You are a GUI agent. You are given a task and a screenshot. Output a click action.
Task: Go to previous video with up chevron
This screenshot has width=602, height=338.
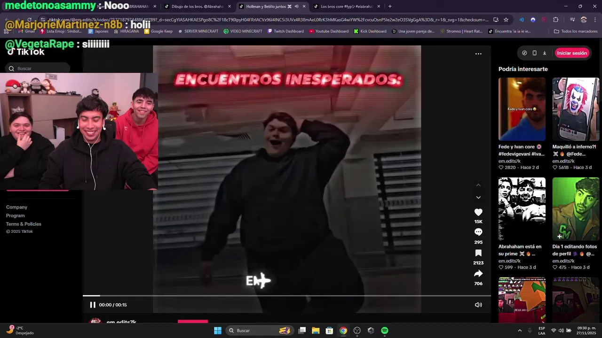tap(478, 185)
